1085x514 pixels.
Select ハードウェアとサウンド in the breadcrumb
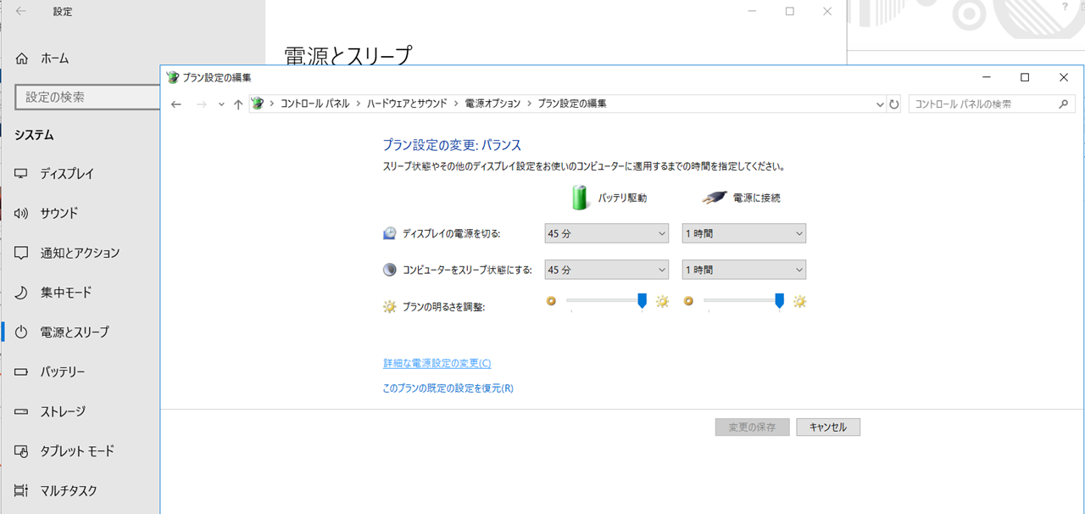(x=407, y=103)
